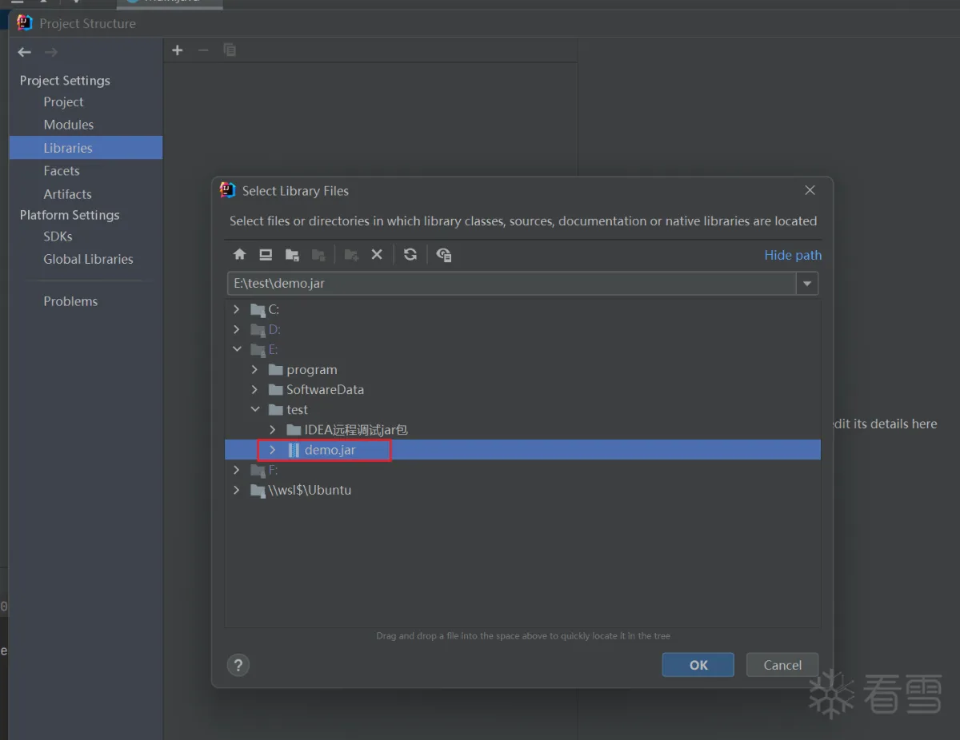Click the Cancel button
This screenshot has width=960, height=740.
[x=782, y=665]
